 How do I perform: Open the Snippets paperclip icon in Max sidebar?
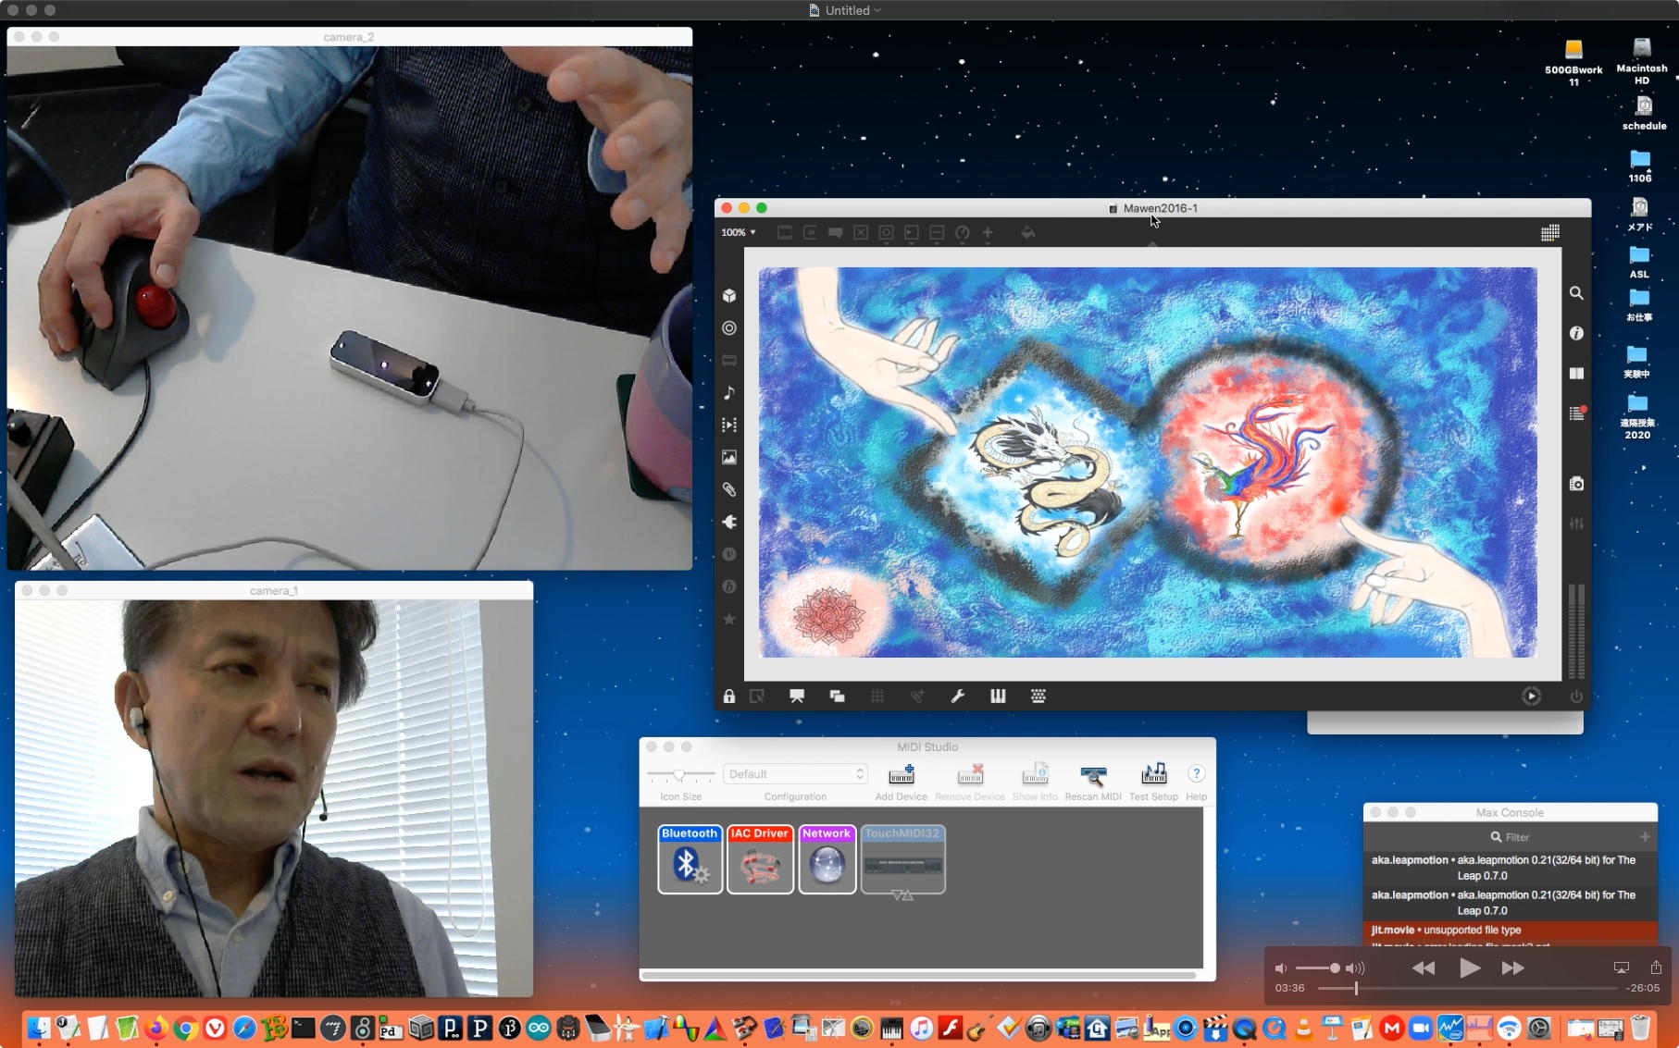(x=729, y=490)
